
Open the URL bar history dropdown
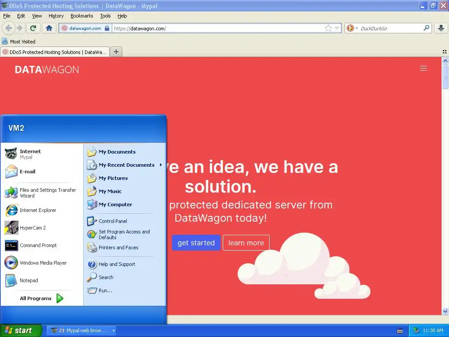coord(337,28)
